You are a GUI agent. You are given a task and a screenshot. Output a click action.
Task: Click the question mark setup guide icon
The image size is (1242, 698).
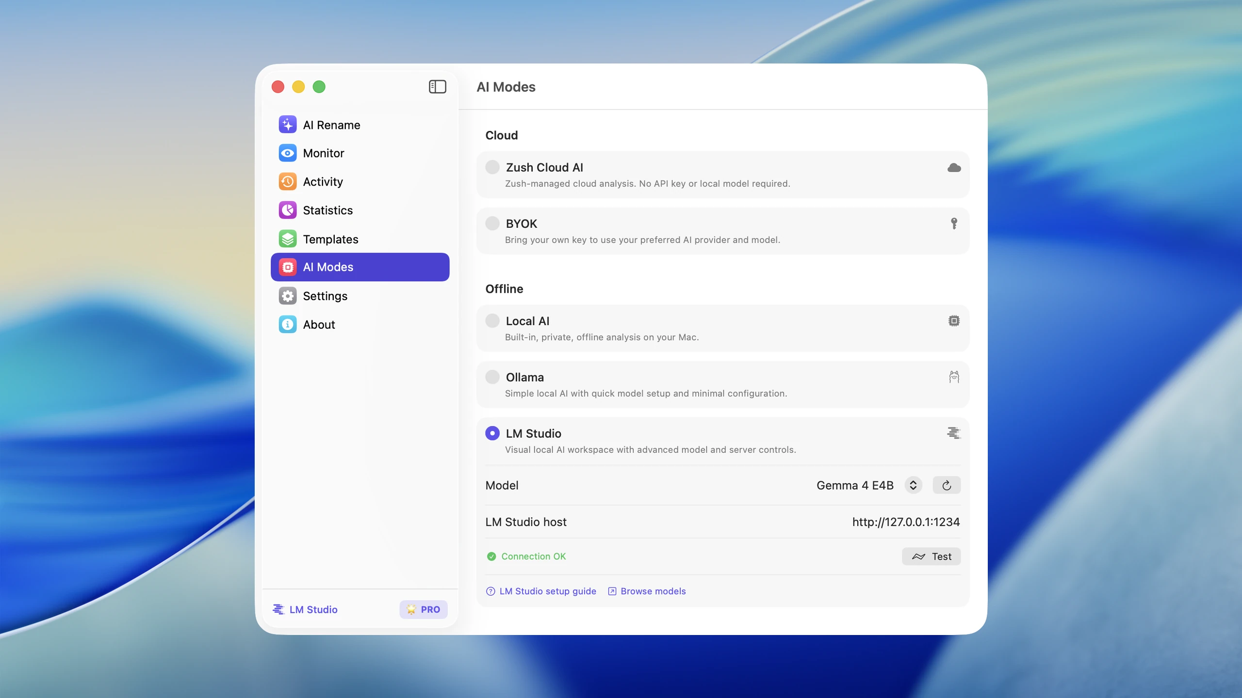click(490, 591)
